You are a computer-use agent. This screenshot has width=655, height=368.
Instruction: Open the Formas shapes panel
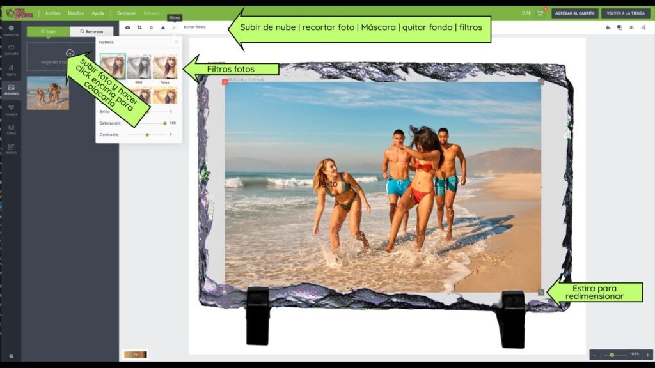pos(11,110)
